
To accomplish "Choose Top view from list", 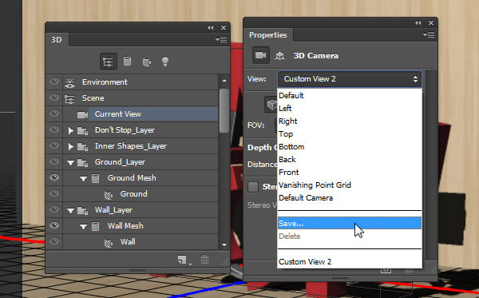I will point(350,134).
